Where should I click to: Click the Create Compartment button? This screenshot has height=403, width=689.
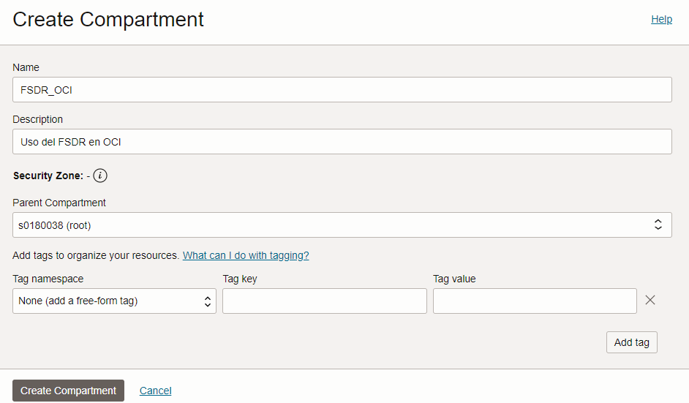pyautogui.click(x=68, y=391)
